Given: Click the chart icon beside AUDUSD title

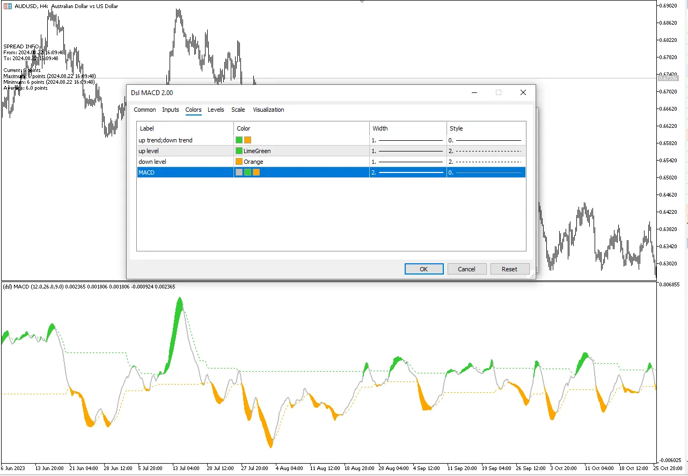Looking at the screenshot, I should click(x=8, y=6).
